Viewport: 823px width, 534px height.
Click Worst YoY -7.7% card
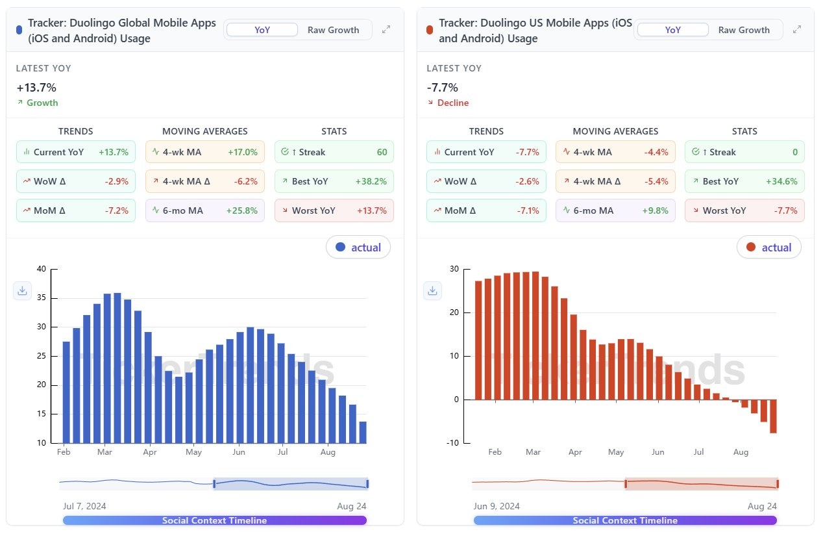(x=744, y=210)
